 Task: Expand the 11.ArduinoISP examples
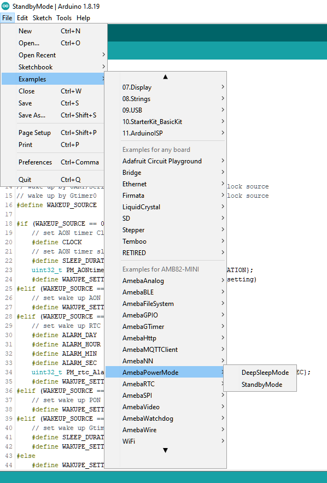(x=166, y=133)
